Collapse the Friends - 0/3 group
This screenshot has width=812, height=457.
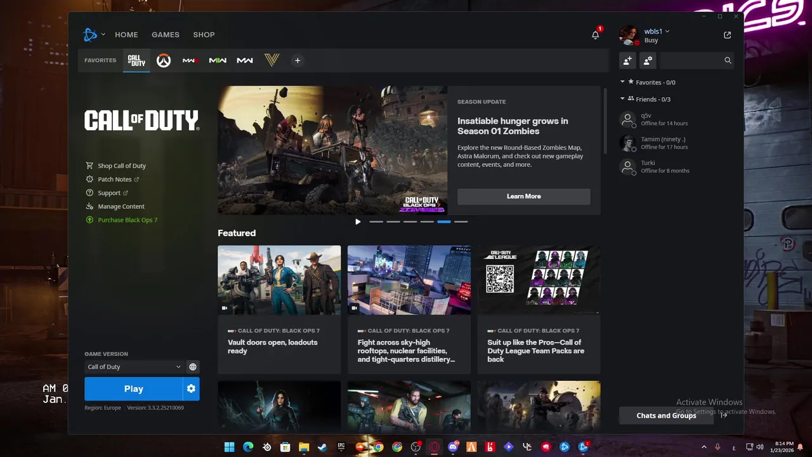(622, 99)
